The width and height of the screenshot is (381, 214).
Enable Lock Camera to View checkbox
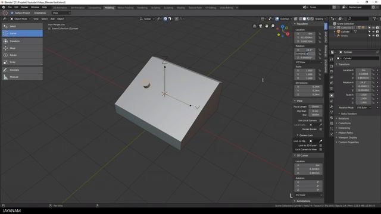(x=320, y=149)
